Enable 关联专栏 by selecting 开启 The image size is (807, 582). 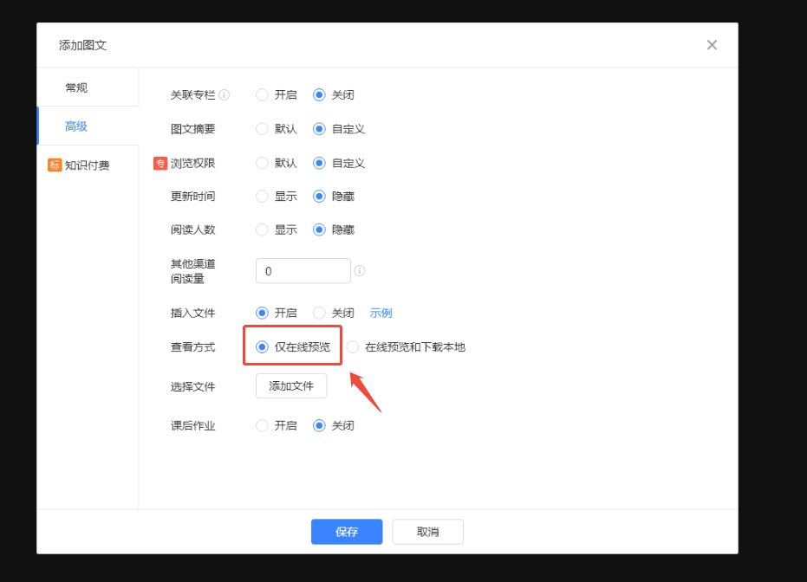coord(263,95)
